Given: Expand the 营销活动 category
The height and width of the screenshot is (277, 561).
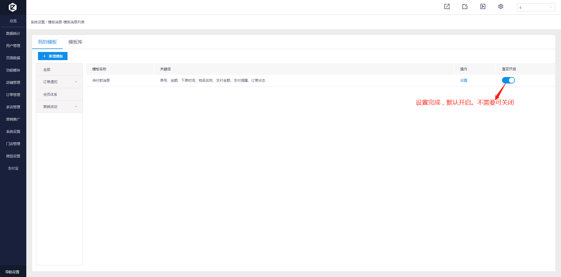Looking at the screenshot, I should click(x=59, y=107).
